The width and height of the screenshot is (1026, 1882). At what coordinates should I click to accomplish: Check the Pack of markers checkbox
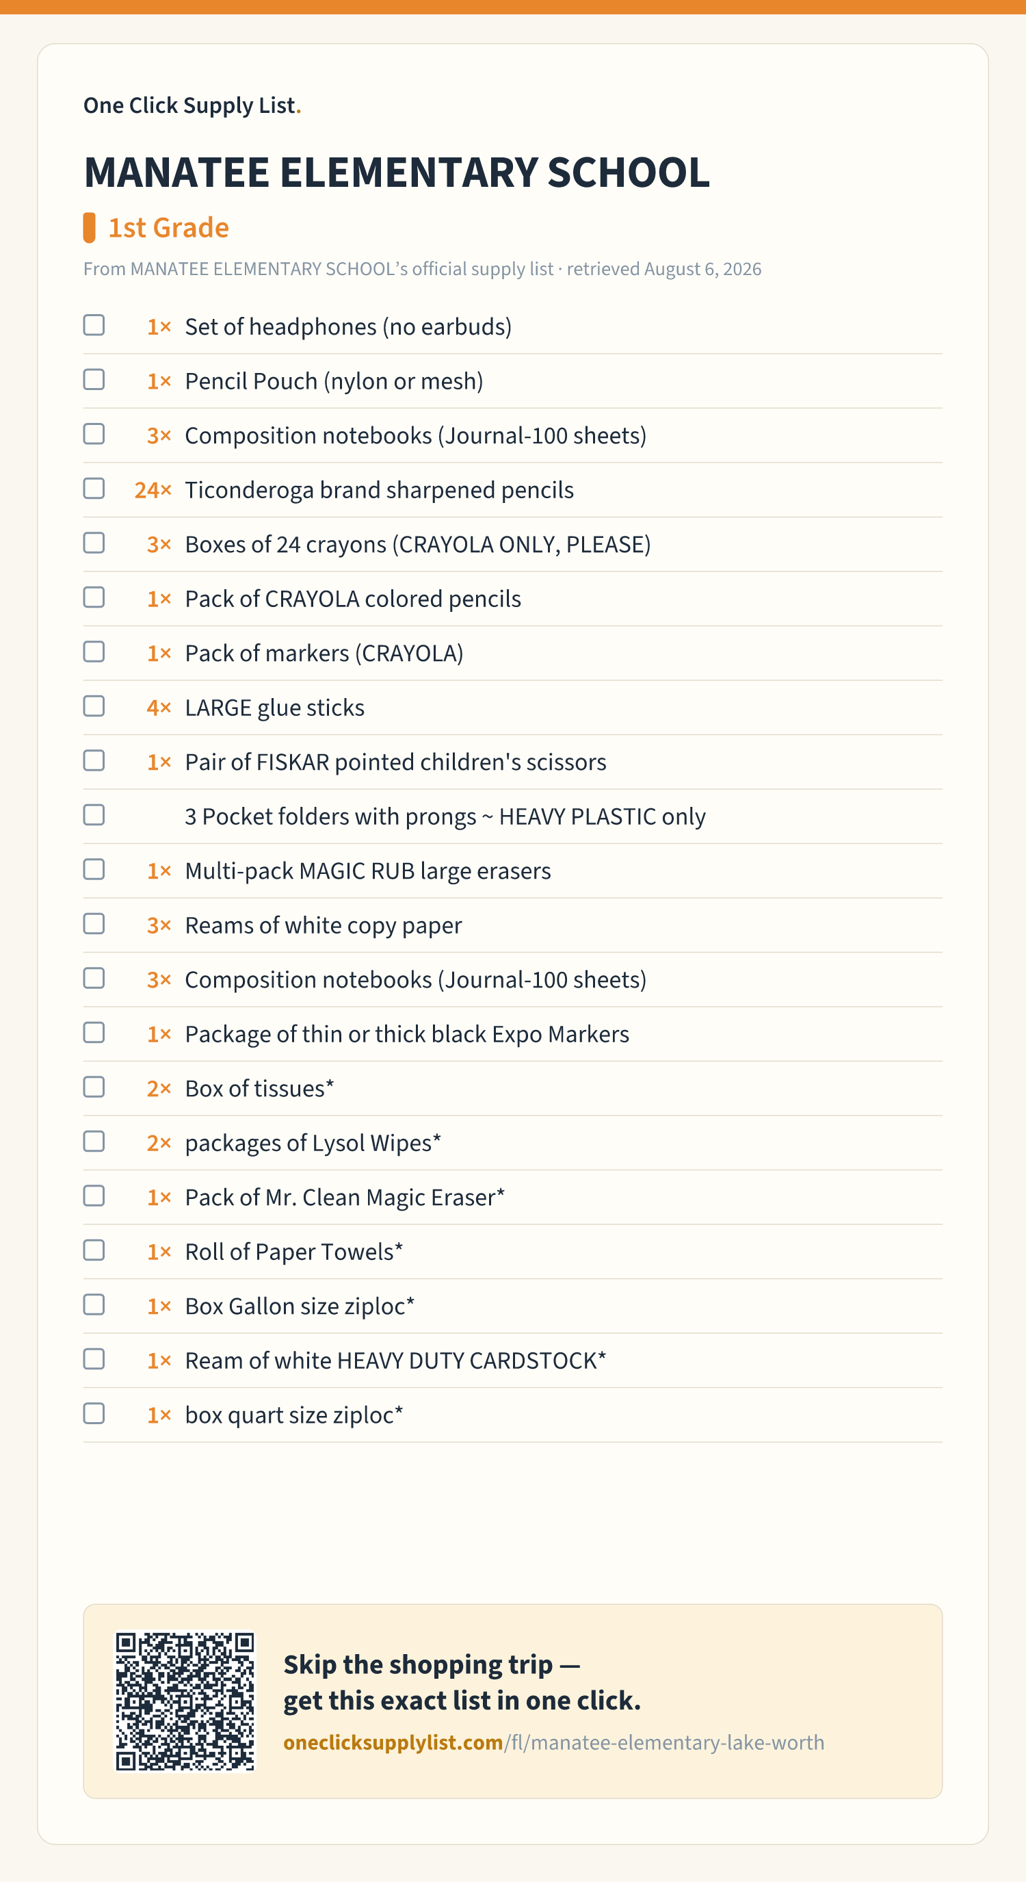coord(94,652)
